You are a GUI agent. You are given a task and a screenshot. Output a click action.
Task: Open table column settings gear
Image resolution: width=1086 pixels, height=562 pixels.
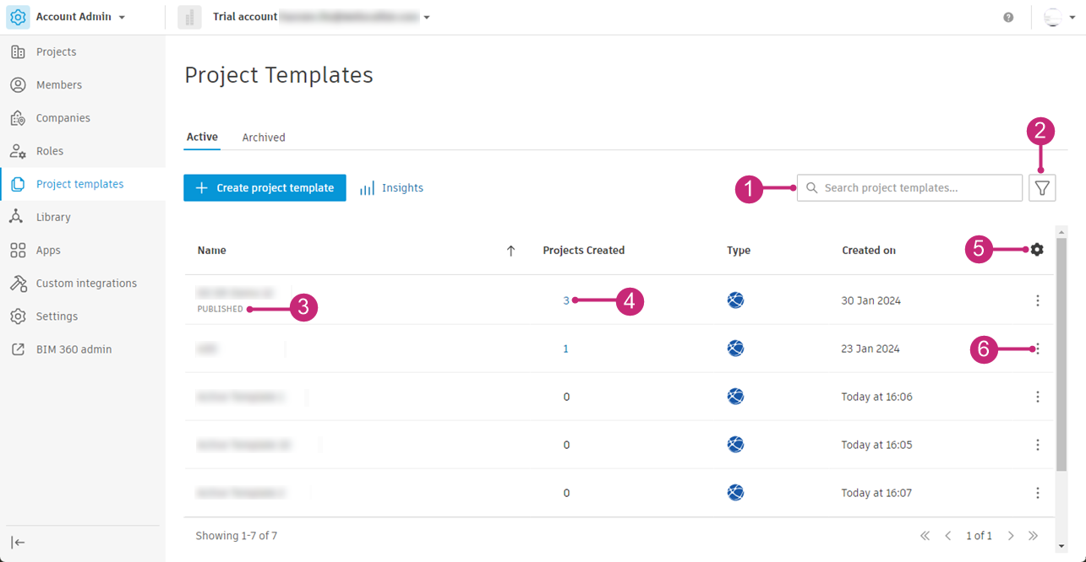(x=1037, y=250)
